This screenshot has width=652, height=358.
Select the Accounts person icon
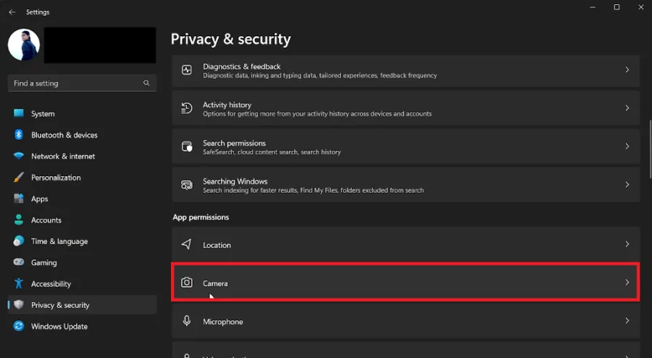[x=19, y=220]
